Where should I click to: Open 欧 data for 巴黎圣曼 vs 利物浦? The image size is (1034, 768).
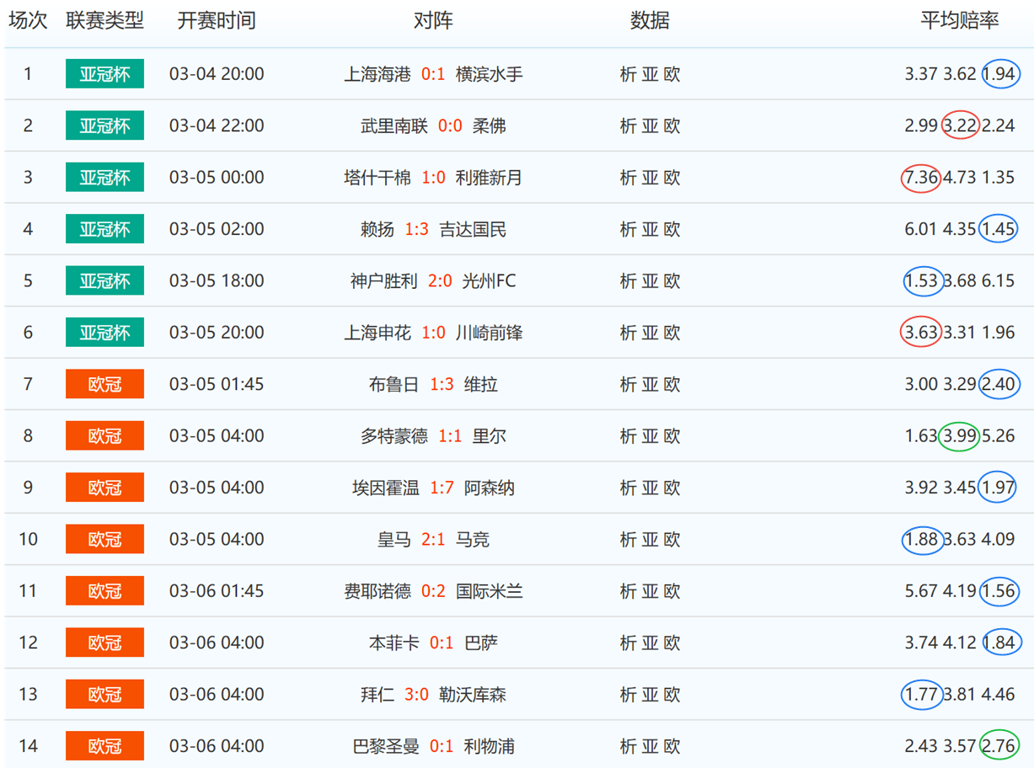(x=672, y=746)
